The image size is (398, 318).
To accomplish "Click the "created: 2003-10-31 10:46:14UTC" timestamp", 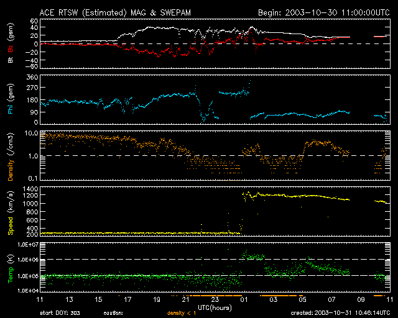I will click(340, 313).
